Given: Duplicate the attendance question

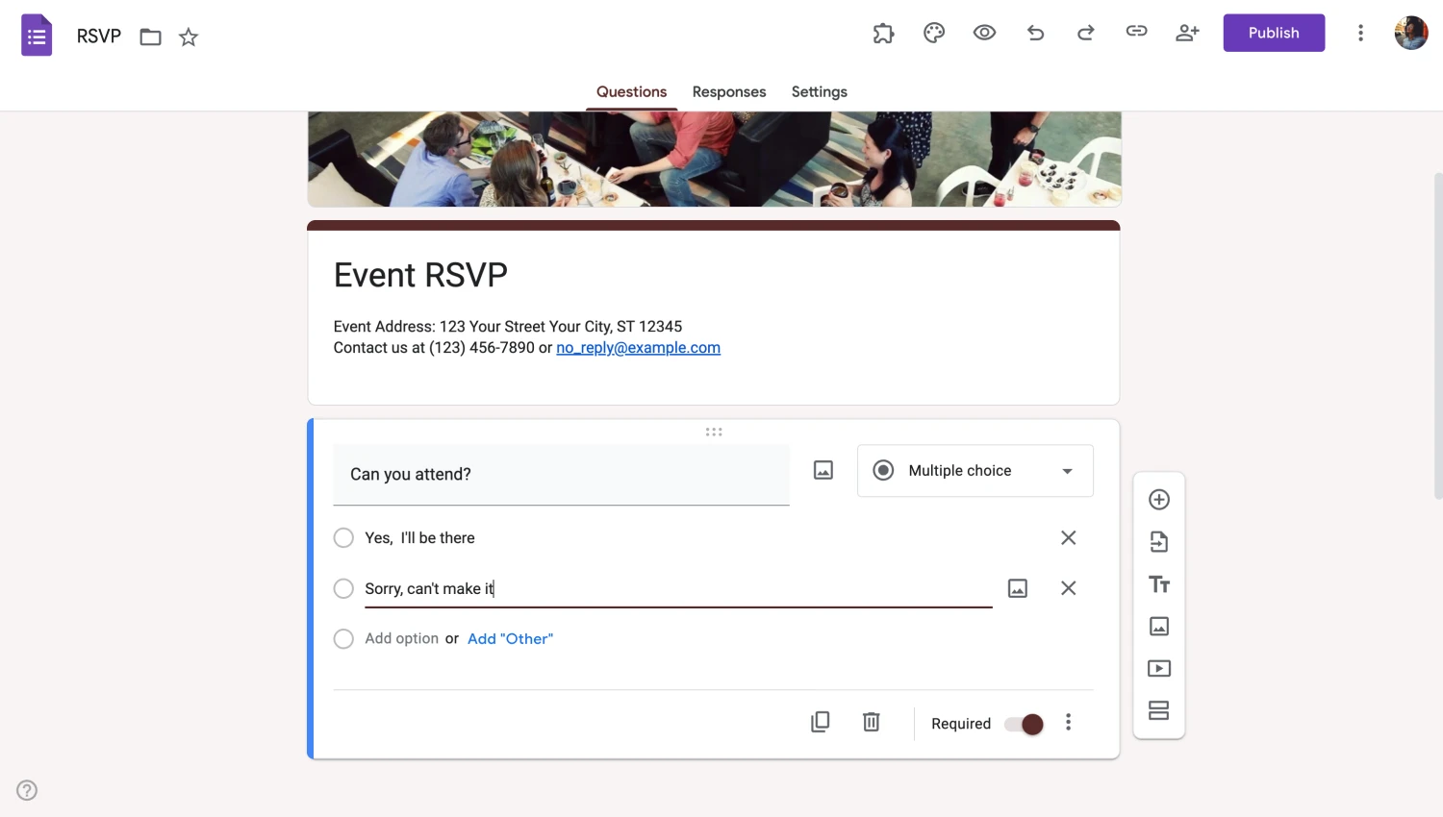Looking at the screenshot, I should [820, 722].
